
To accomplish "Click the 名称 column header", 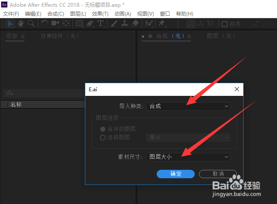I will 16,104.
